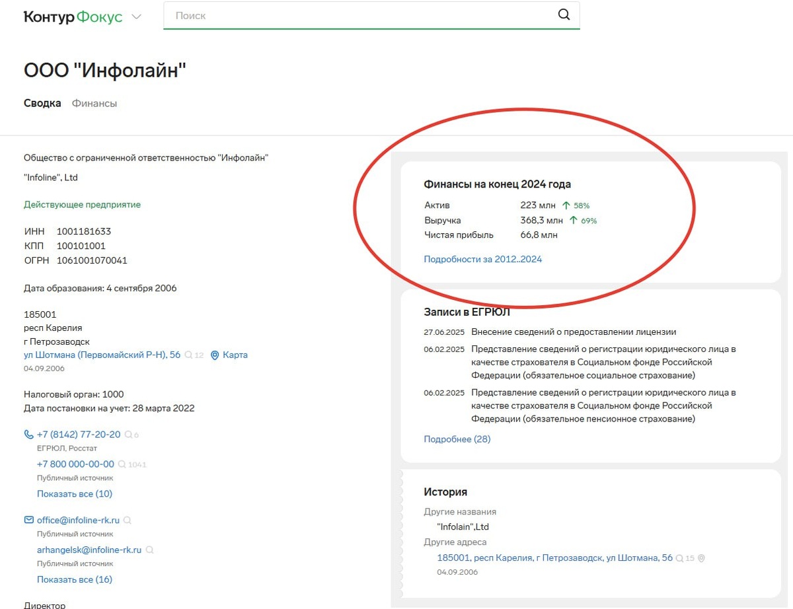Image resolution: width=793 pixels, height=609 pixels.
Task: Click Актив value 223 млн
Action: 539,205
